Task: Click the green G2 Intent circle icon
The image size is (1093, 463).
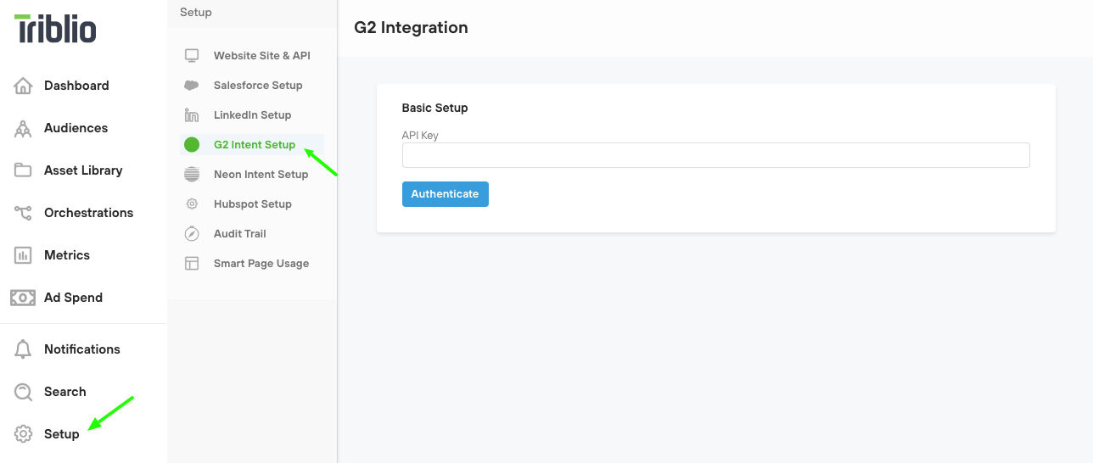Action: click(x=192, y=145)
